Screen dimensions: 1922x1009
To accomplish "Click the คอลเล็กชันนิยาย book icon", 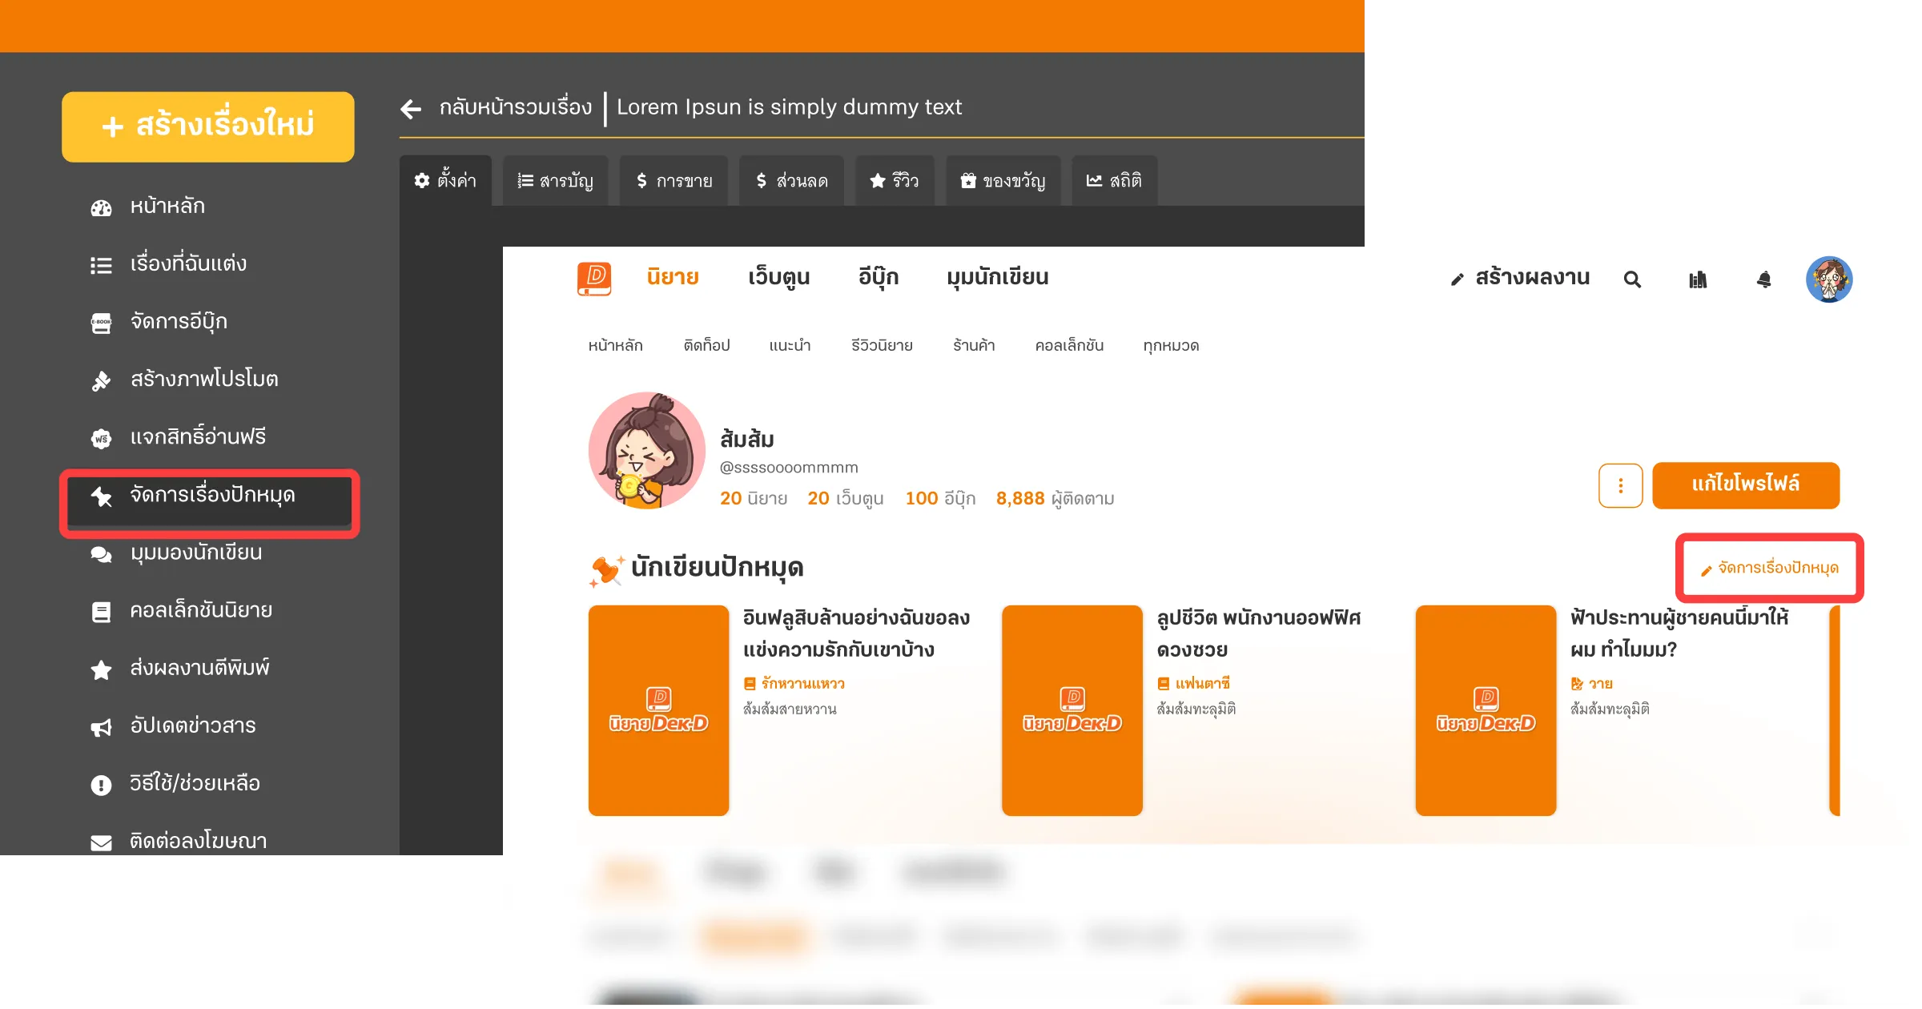I will pyautogui.click(x=101, y=612).
